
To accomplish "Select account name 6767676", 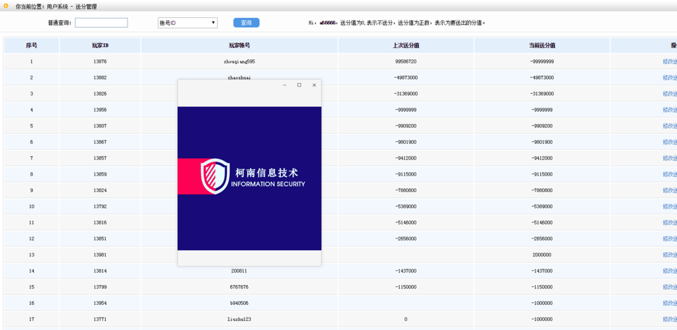I will tap(239, 287).
